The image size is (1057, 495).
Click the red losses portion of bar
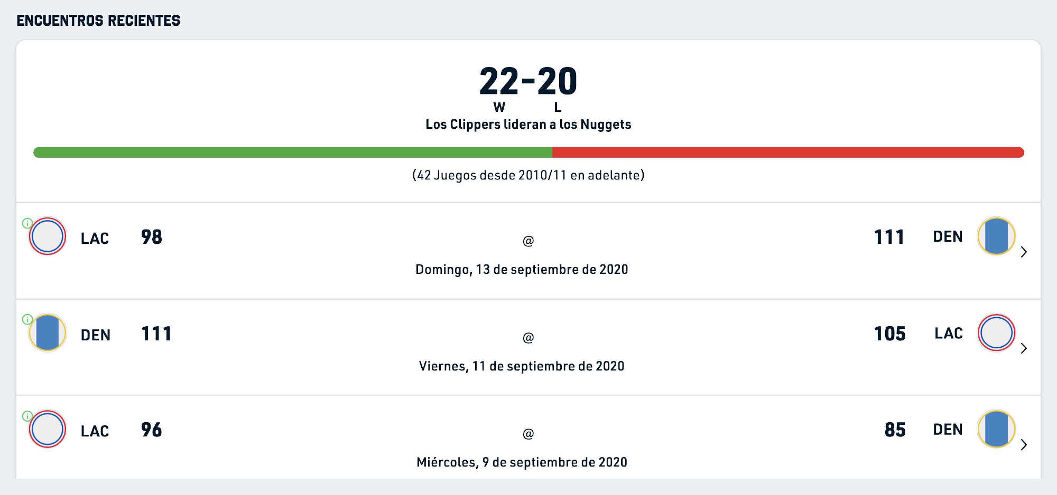pyautogui.click(x=788, y=153)
